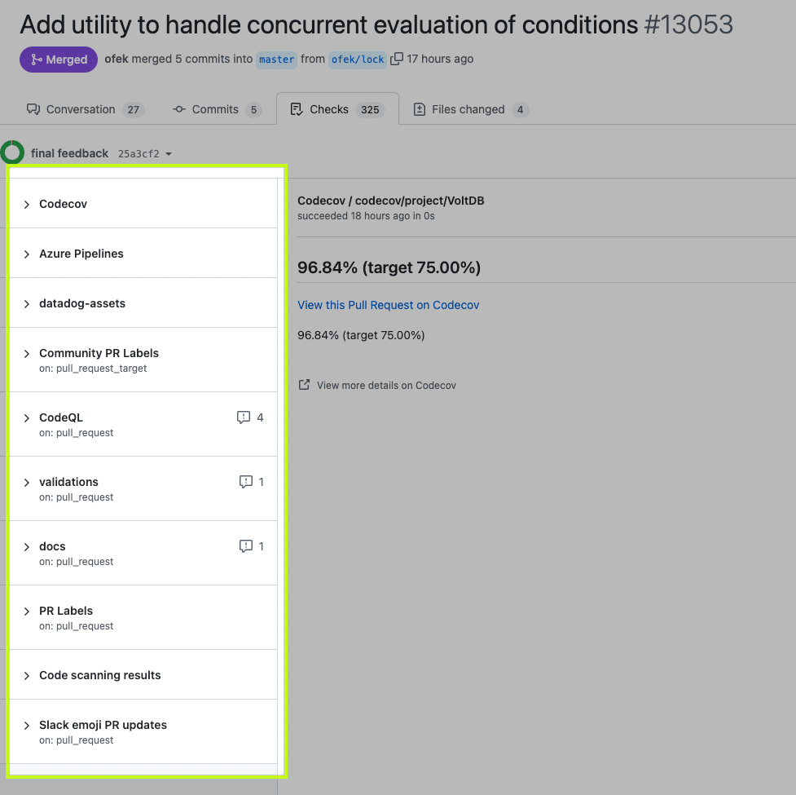Screen dimensions: 796x795
Task: Click the external link icon for Codecov details
Action: point(305,384)
